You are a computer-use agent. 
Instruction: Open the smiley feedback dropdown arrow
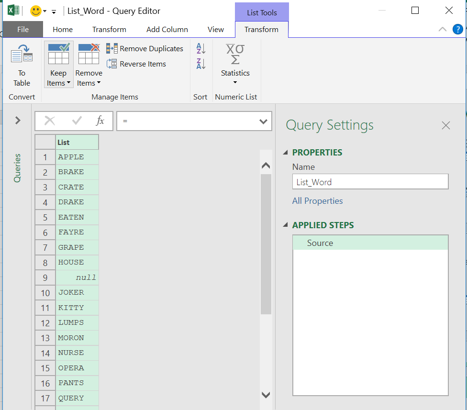44,11
